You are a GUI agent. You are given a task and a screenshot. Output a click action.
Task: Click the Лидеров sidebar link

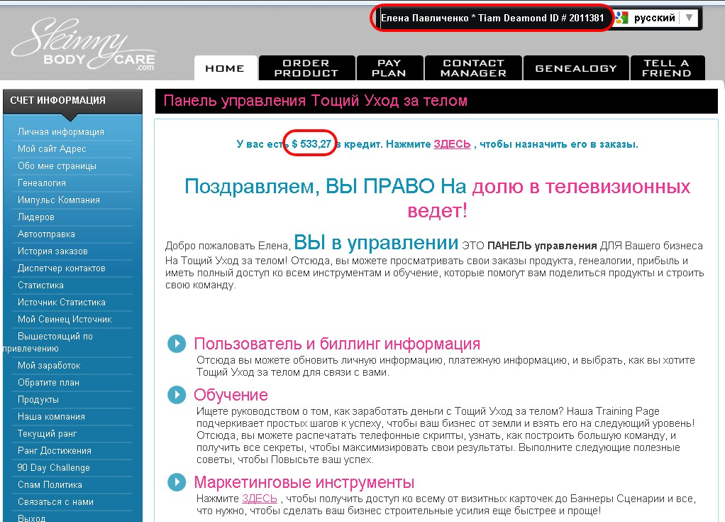click(x=36, y=217)
